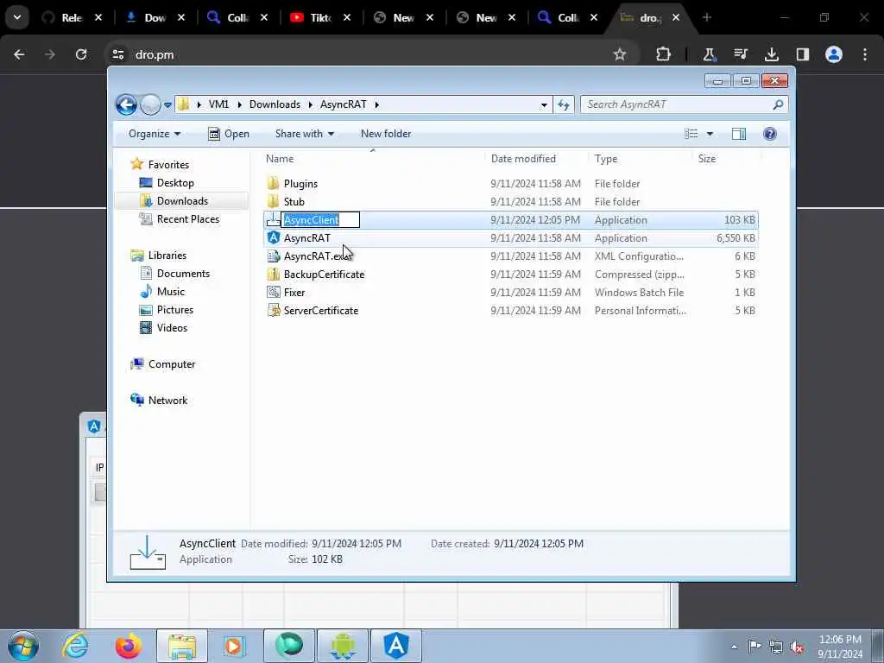Open the browser three-dot menu
The height and width of the screenshot is (663, 884).
pyautogui.click(x=865, y=54)
